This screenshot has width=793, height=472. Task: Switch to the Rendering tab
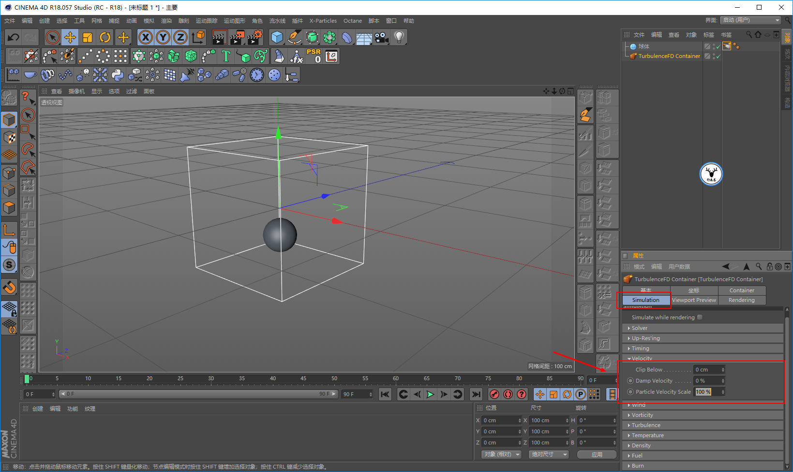point(742,300)
